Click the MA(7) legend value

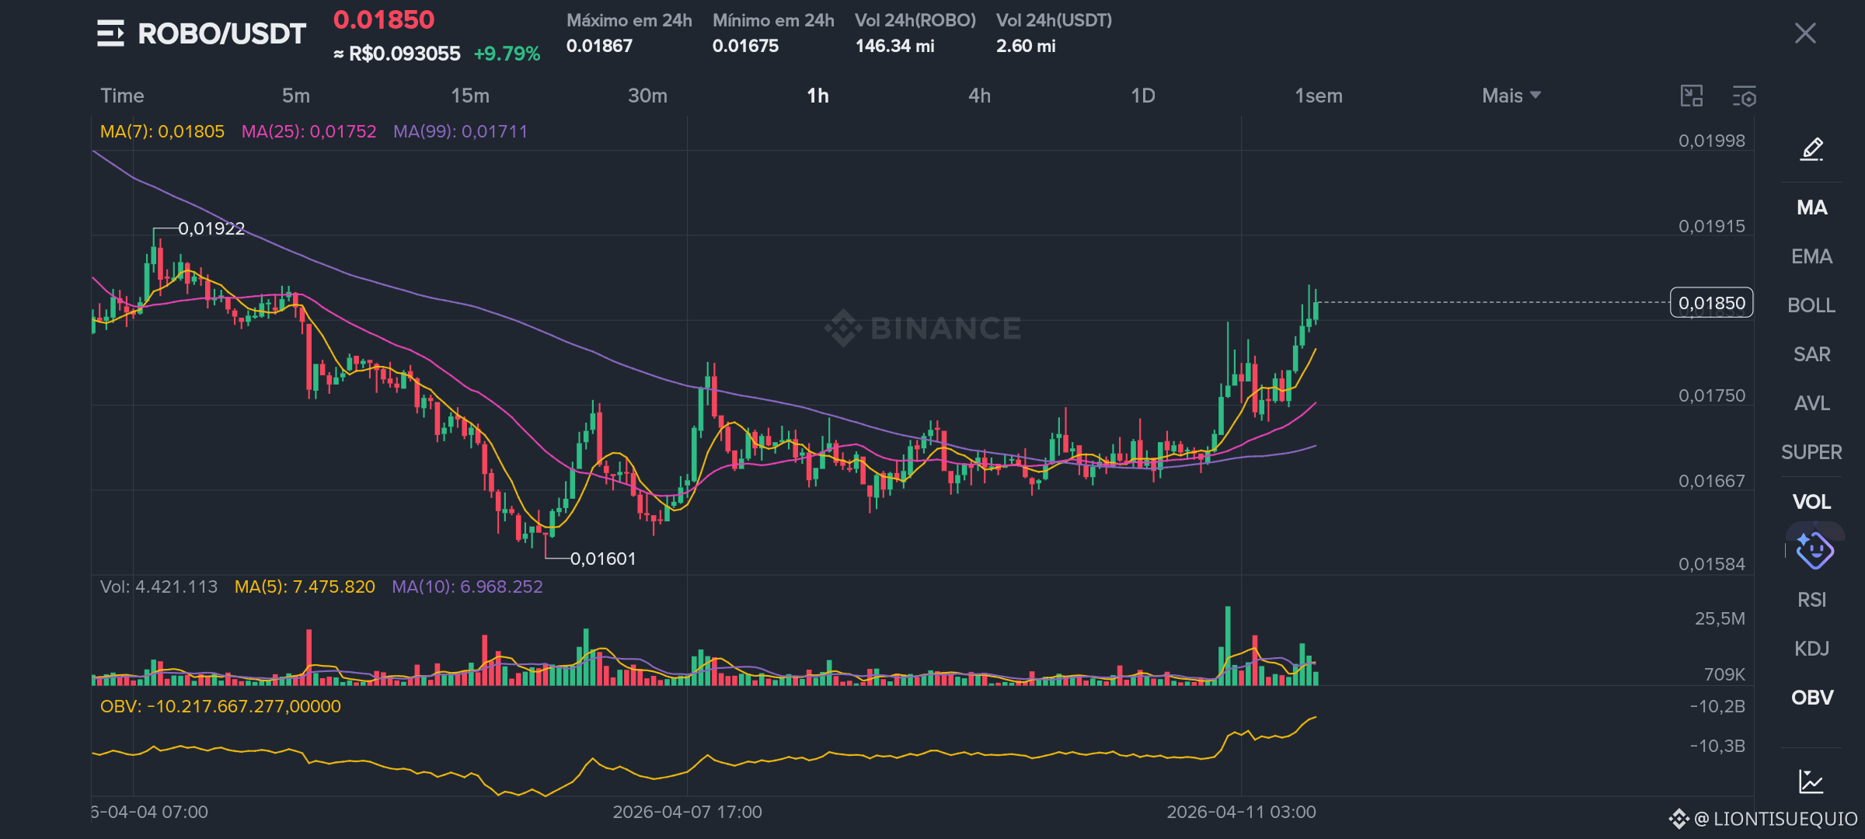click(x=162, y=131)
